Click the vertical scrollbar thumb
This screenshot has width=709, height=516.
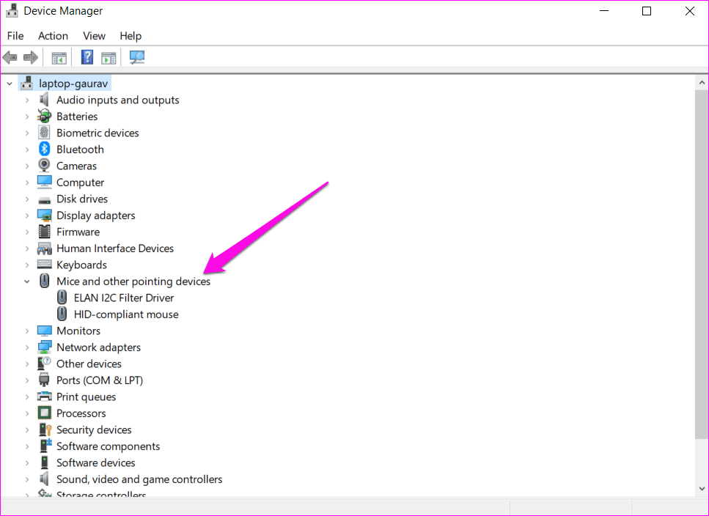(702, 265)
